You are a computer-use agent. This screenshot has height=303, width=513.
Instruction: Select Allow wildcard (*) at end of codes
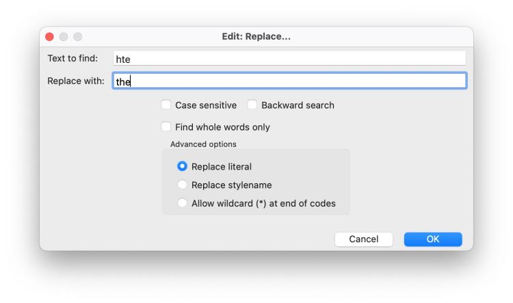point(182,203)
